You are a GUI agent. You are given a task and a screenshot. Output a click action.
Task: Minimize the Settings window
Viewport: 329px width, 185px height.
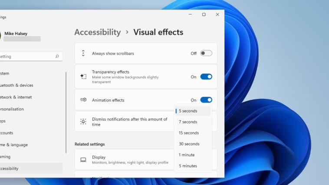pyautogui.click(x=190, y=14)
